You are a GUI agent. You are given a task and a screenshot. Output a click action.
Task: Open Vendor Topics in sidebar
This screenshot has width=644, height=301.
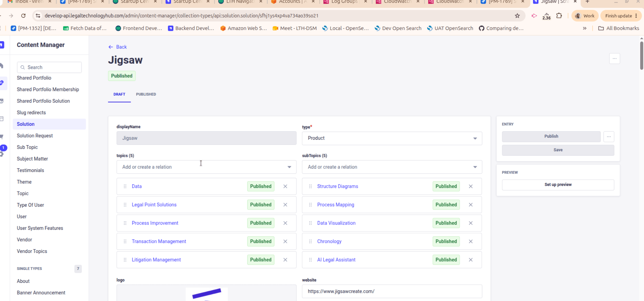(32, 251)
